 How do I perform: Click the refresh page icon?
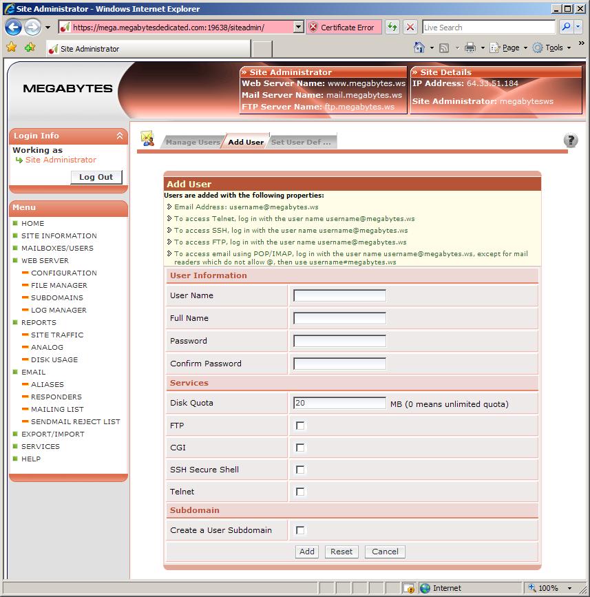coord(392,28)
